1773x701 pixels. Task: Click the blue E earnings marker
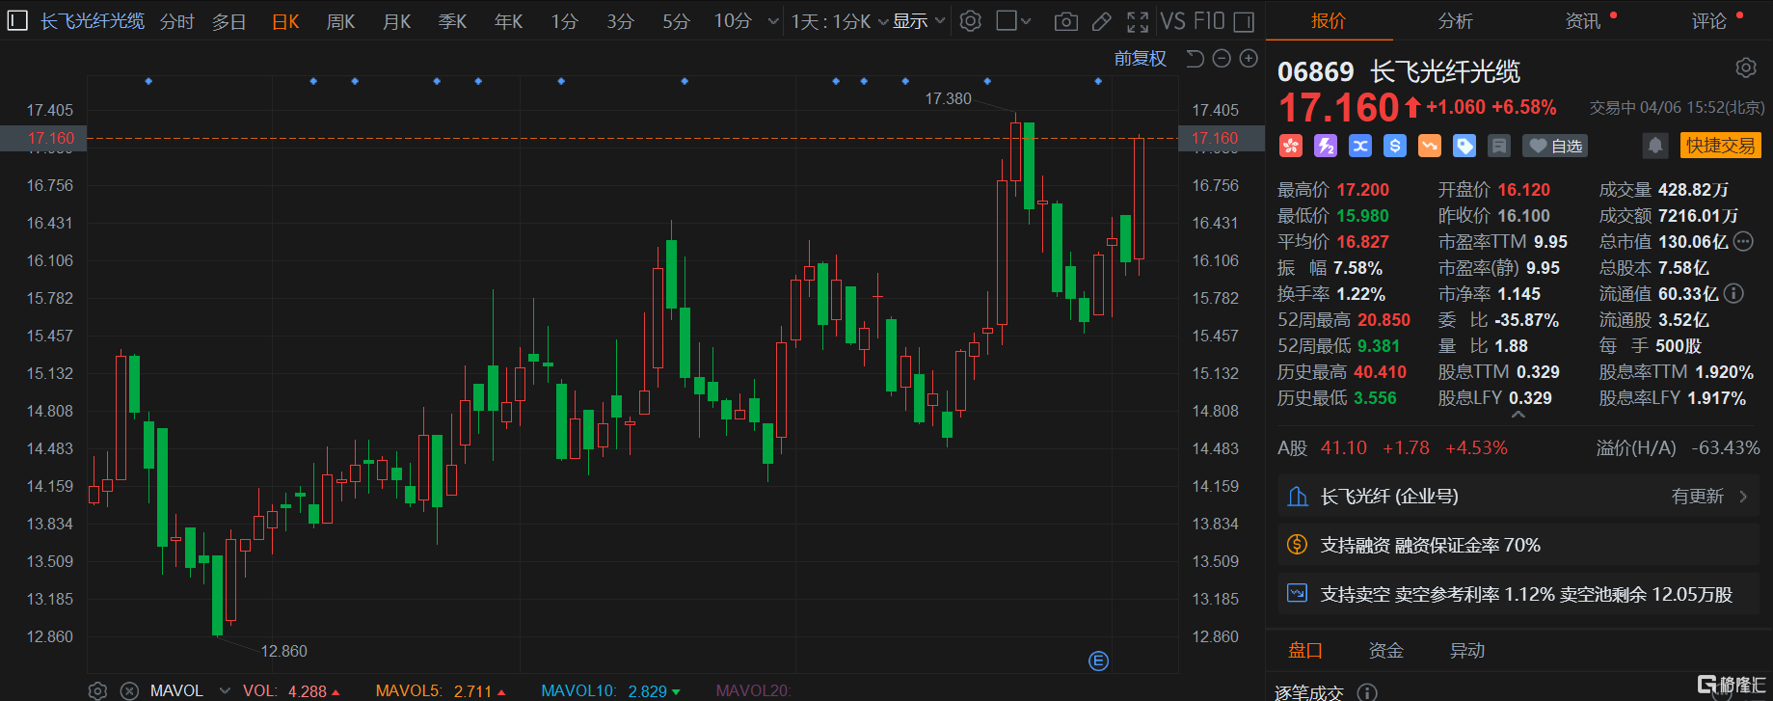tap(1098, 661)
